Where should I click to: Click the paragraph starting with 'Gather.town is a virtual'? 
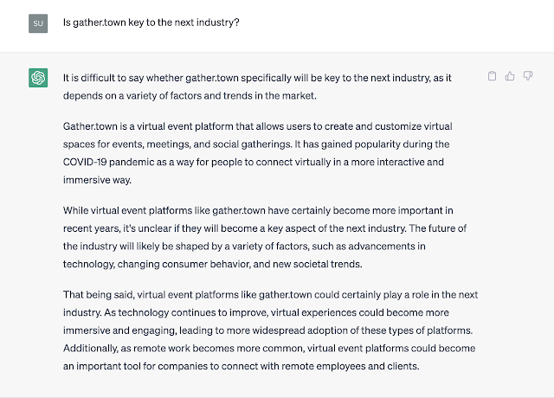(258, 153)
